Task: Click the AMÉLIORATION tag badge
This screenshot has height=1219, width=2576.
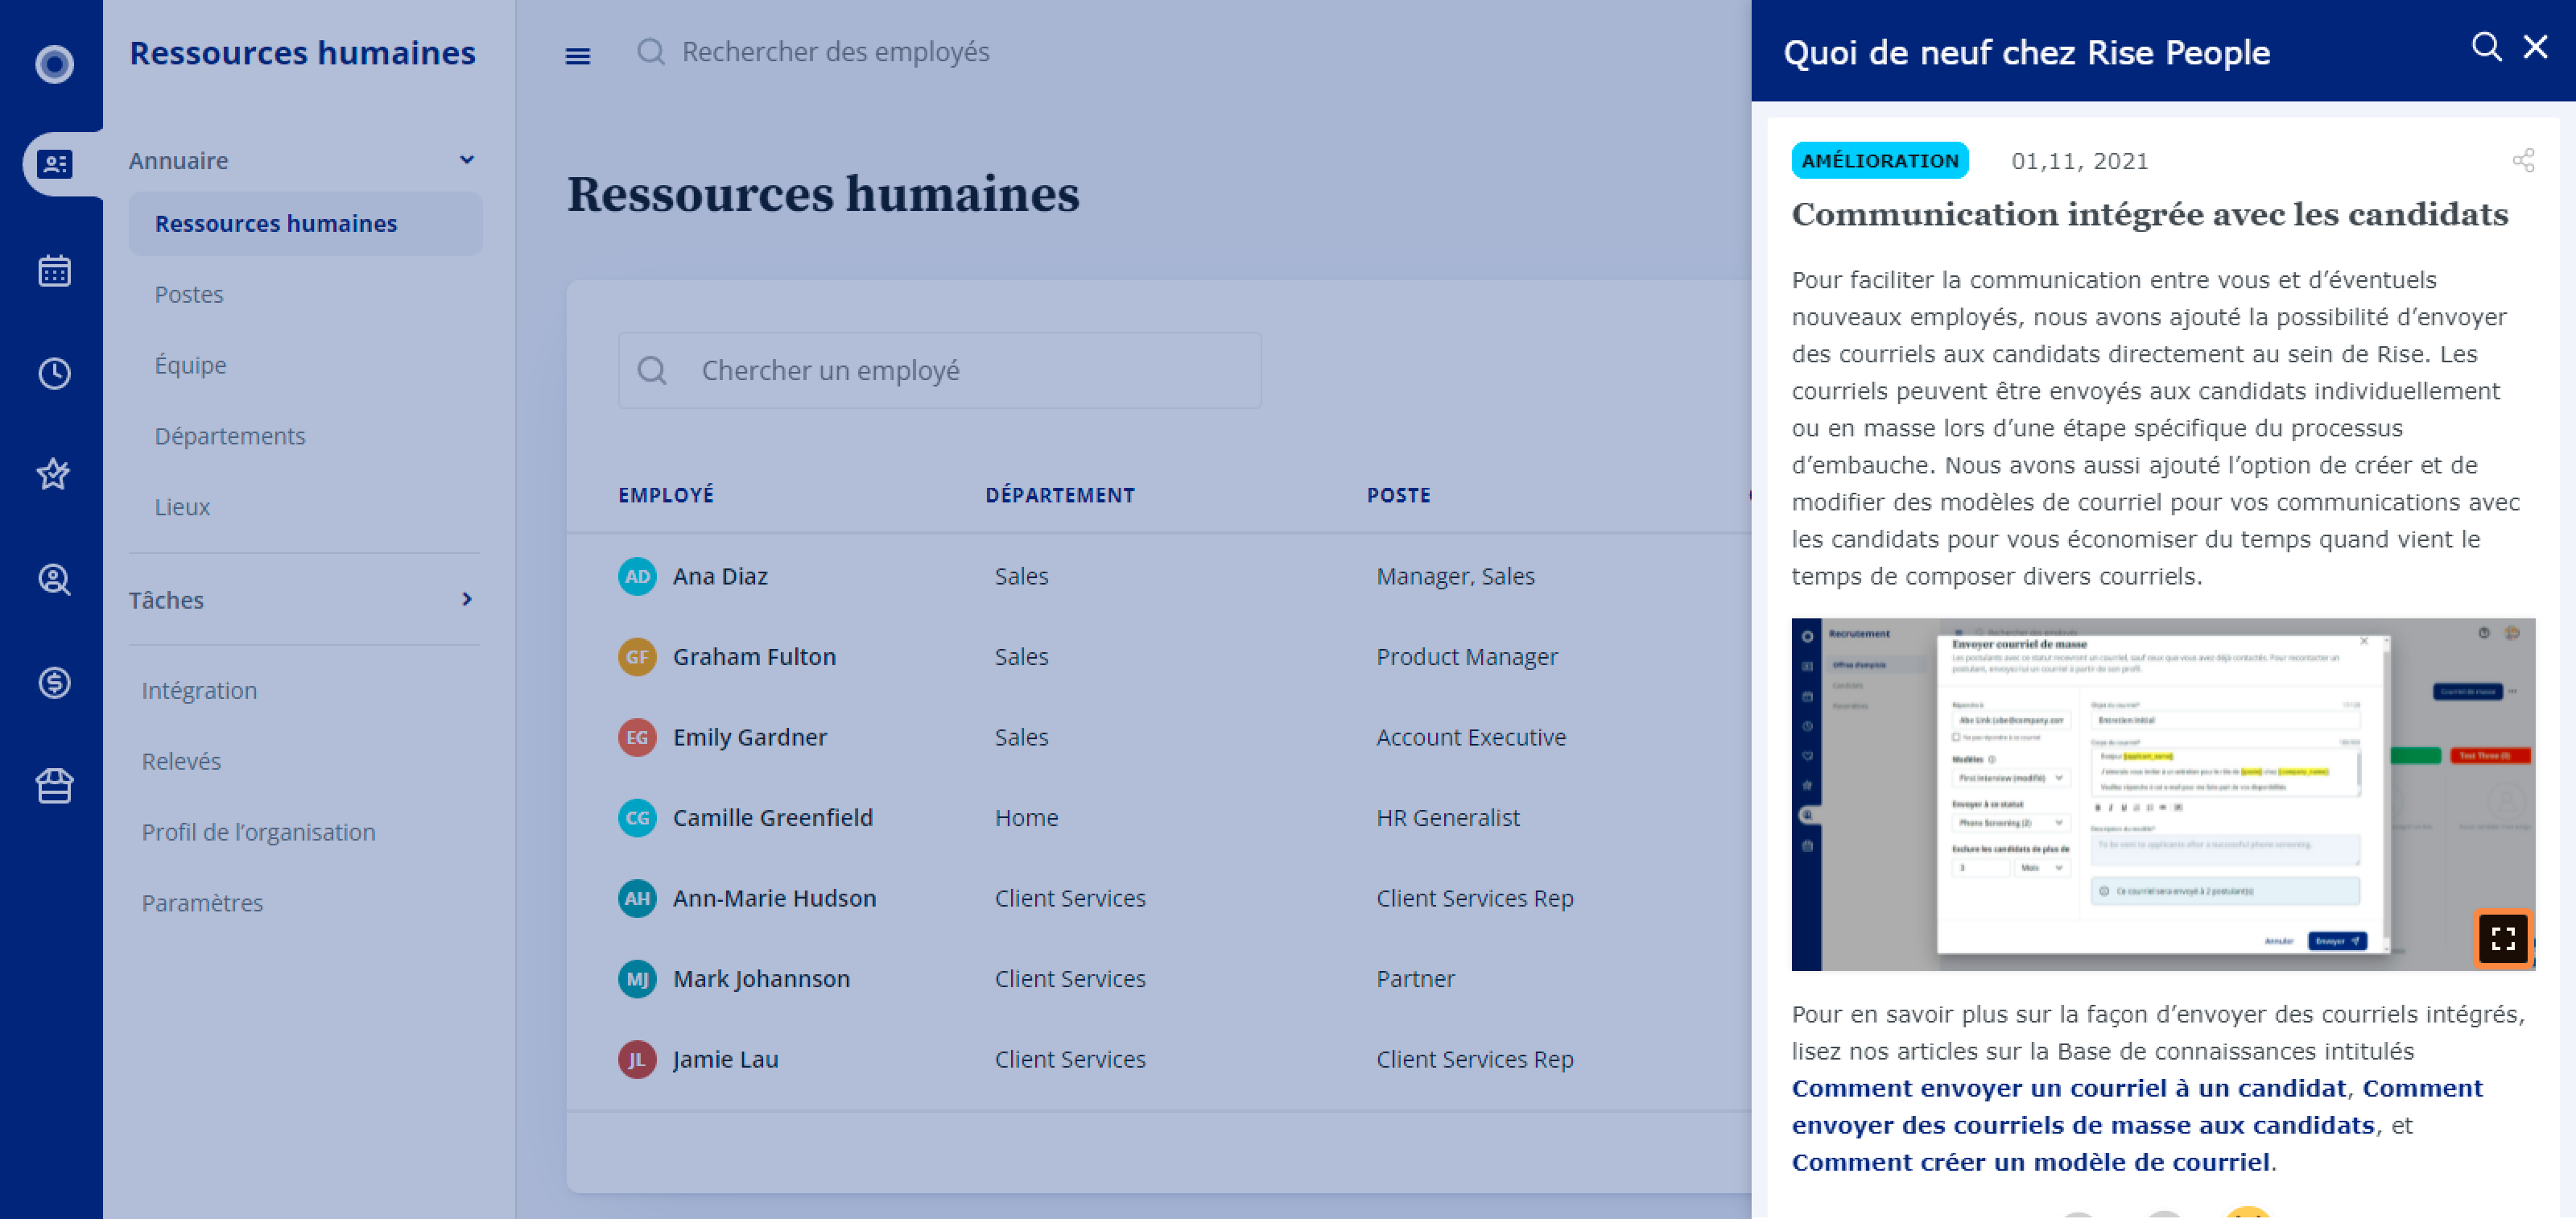Action: coord(1879,161)
